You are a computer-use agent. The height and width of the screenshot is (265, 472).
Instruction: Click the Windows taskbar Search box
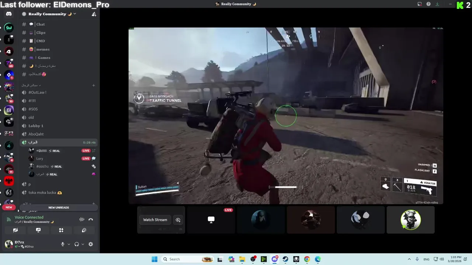pyautogui.click(x=187, y=259)
